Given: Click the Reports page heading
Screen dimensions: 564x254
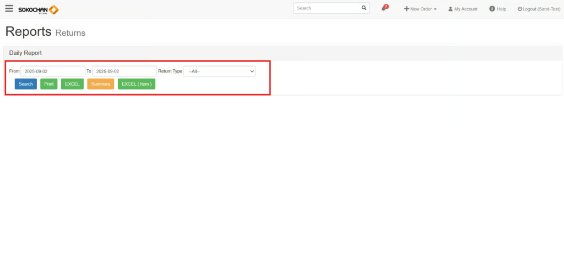Looking at the screenshot, I should click(28, 31).
